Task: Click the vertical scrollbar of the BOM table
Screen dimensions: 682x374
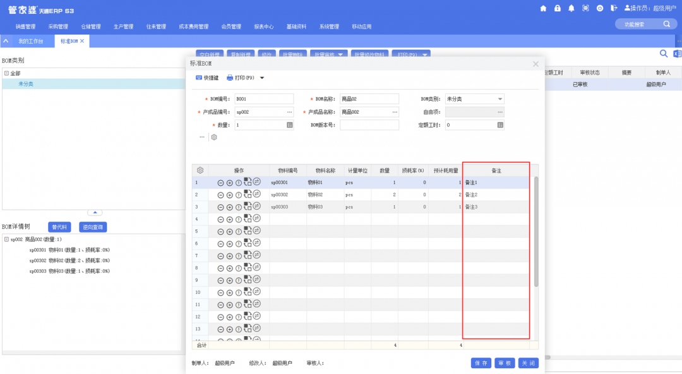Action: pos(536,231)
